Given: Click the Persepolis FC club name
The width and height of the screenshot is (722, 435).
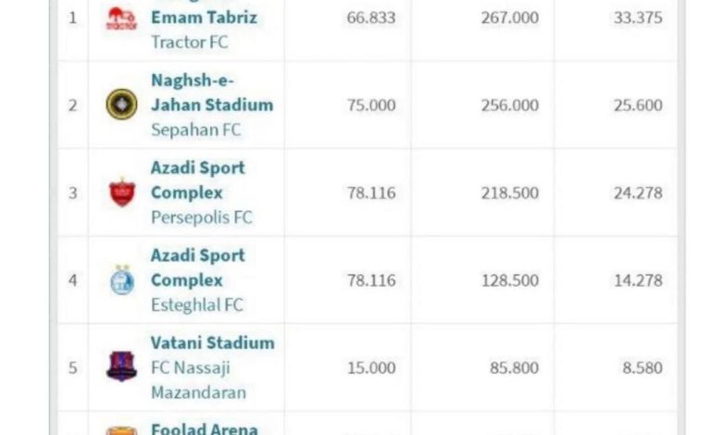Looking at the screenshot, I should (x=202, y=217).
